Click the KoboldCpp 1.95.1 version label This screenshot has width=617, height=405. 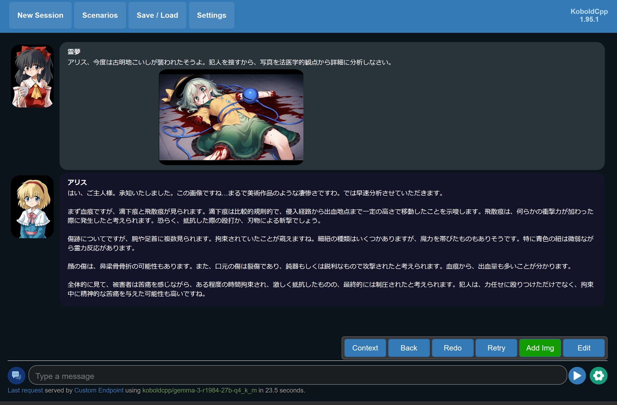589,15
